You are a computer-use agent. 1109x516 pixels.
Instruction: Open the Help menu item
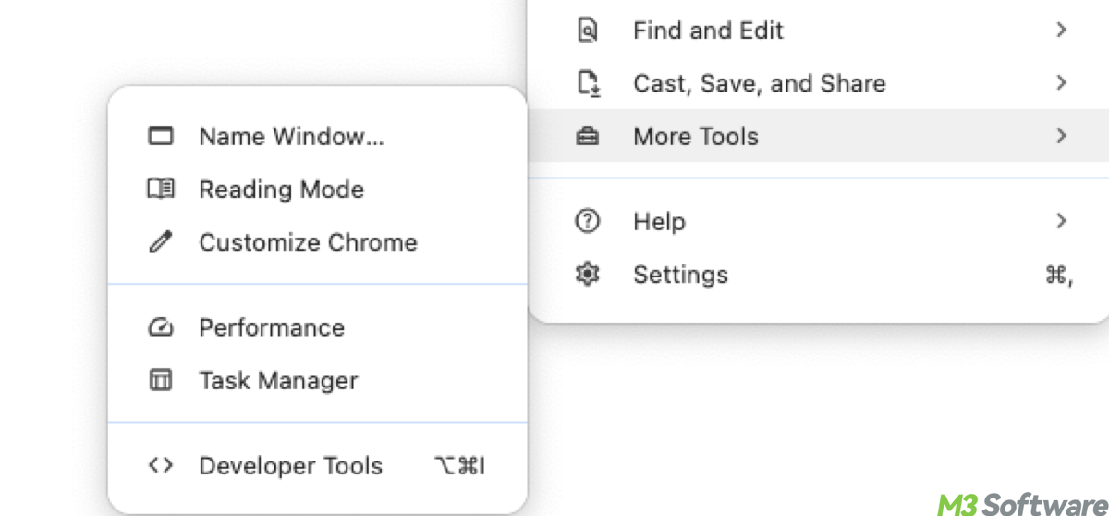(x=818, y=221)
